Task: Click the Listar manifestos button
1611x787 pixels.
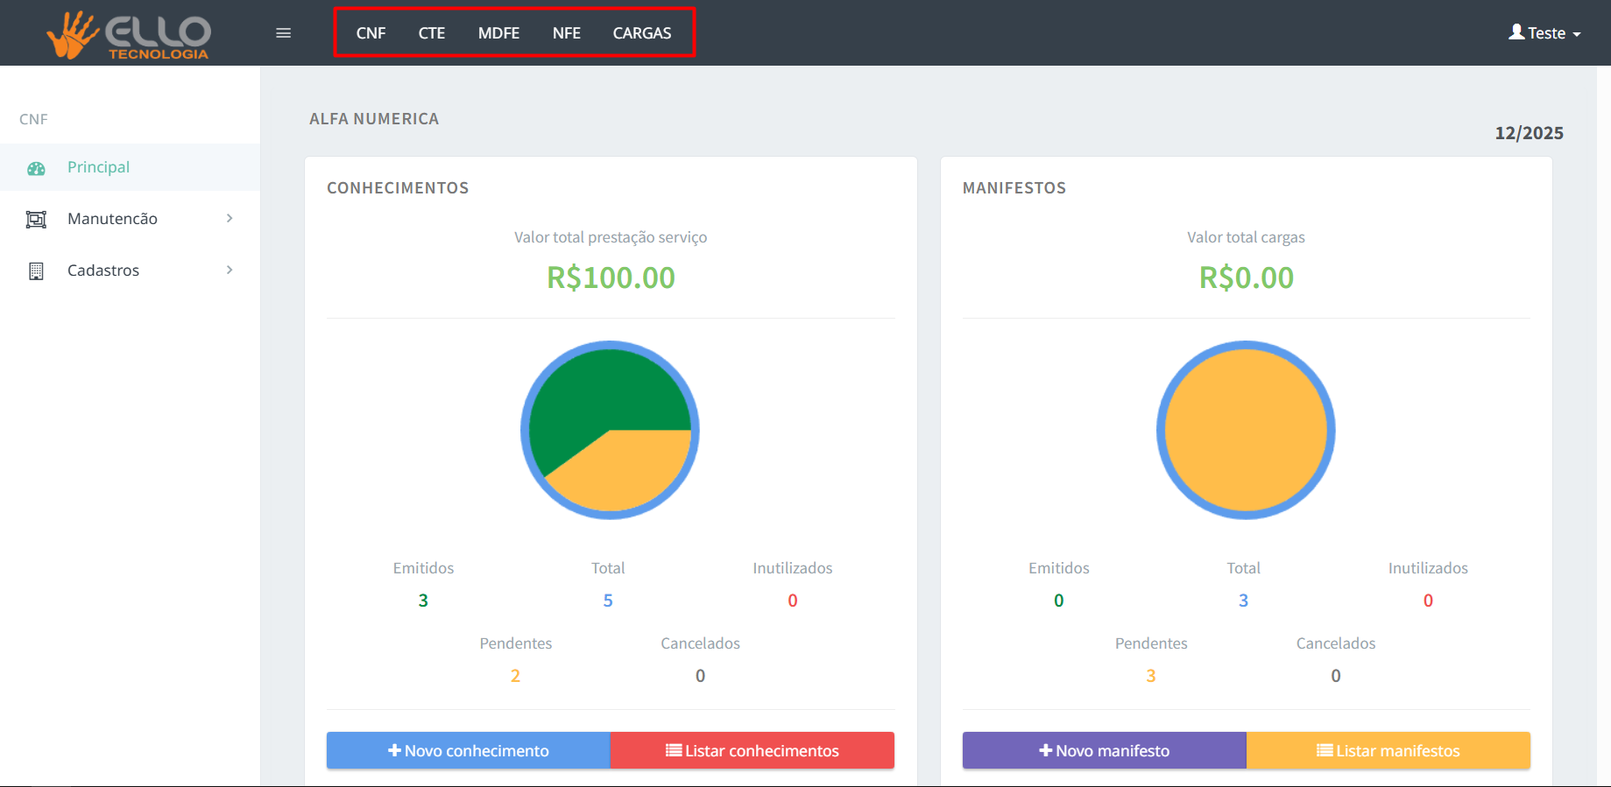Action: click(1388, 750)
